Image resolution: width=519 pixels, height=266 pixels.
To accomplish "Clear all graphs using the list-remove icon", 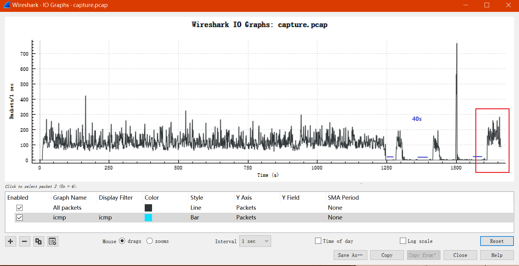I will pyautogui.click(x=53, y=241).
